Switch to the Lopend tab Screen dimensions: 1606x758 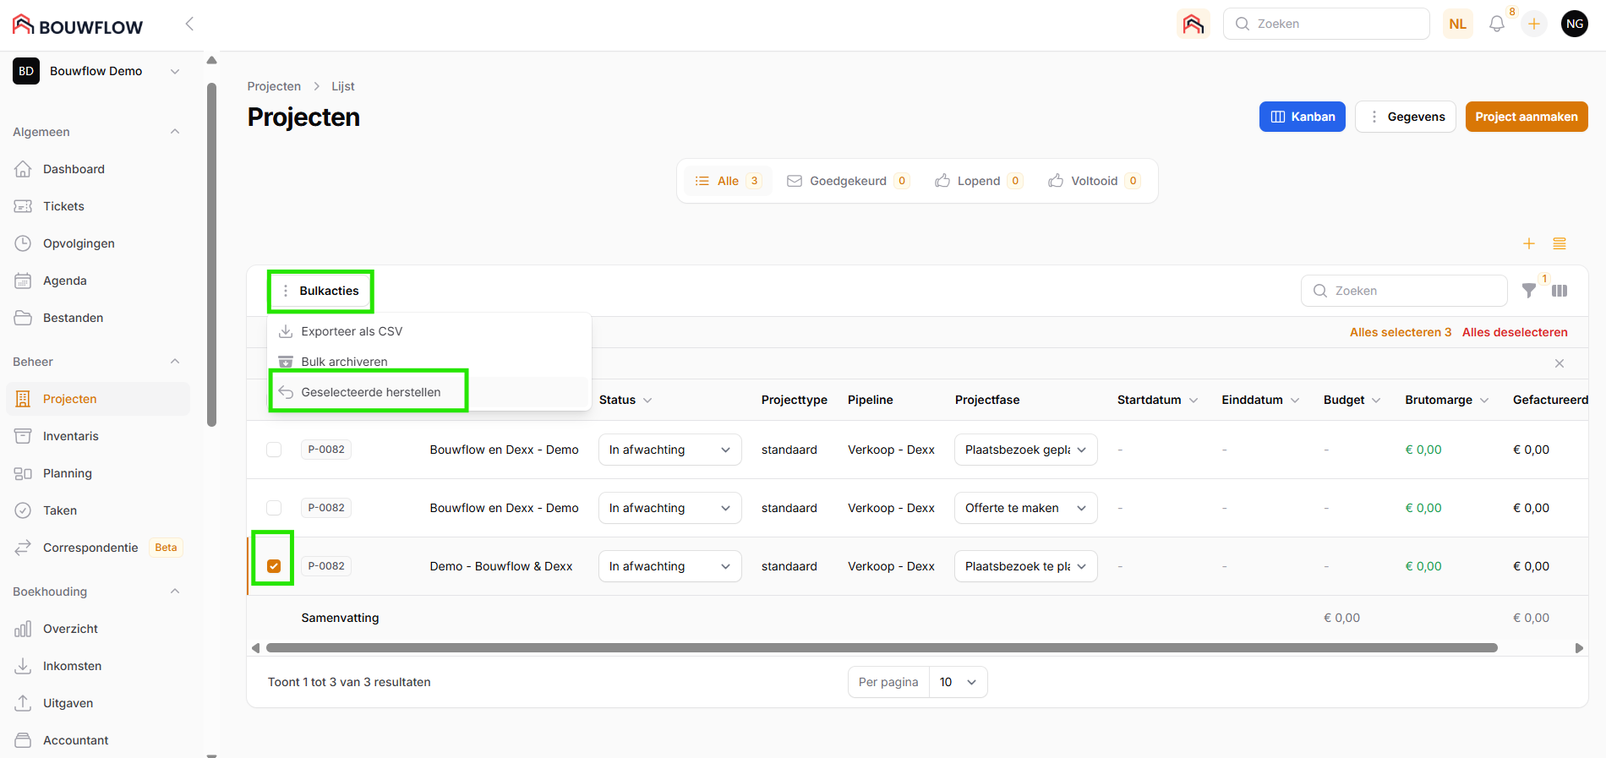(978, 181)
